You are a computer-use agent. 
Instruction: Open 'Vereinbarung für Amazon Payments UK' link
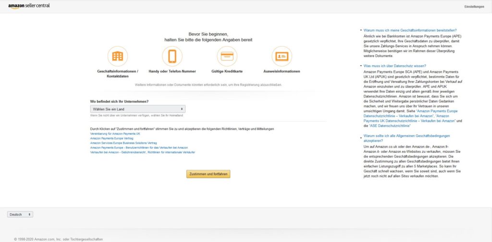pos(115,134)
